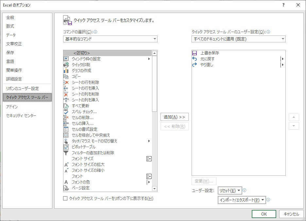Select the すべて更新 refresh icon
Screen dimensions: 306x221
66,106
